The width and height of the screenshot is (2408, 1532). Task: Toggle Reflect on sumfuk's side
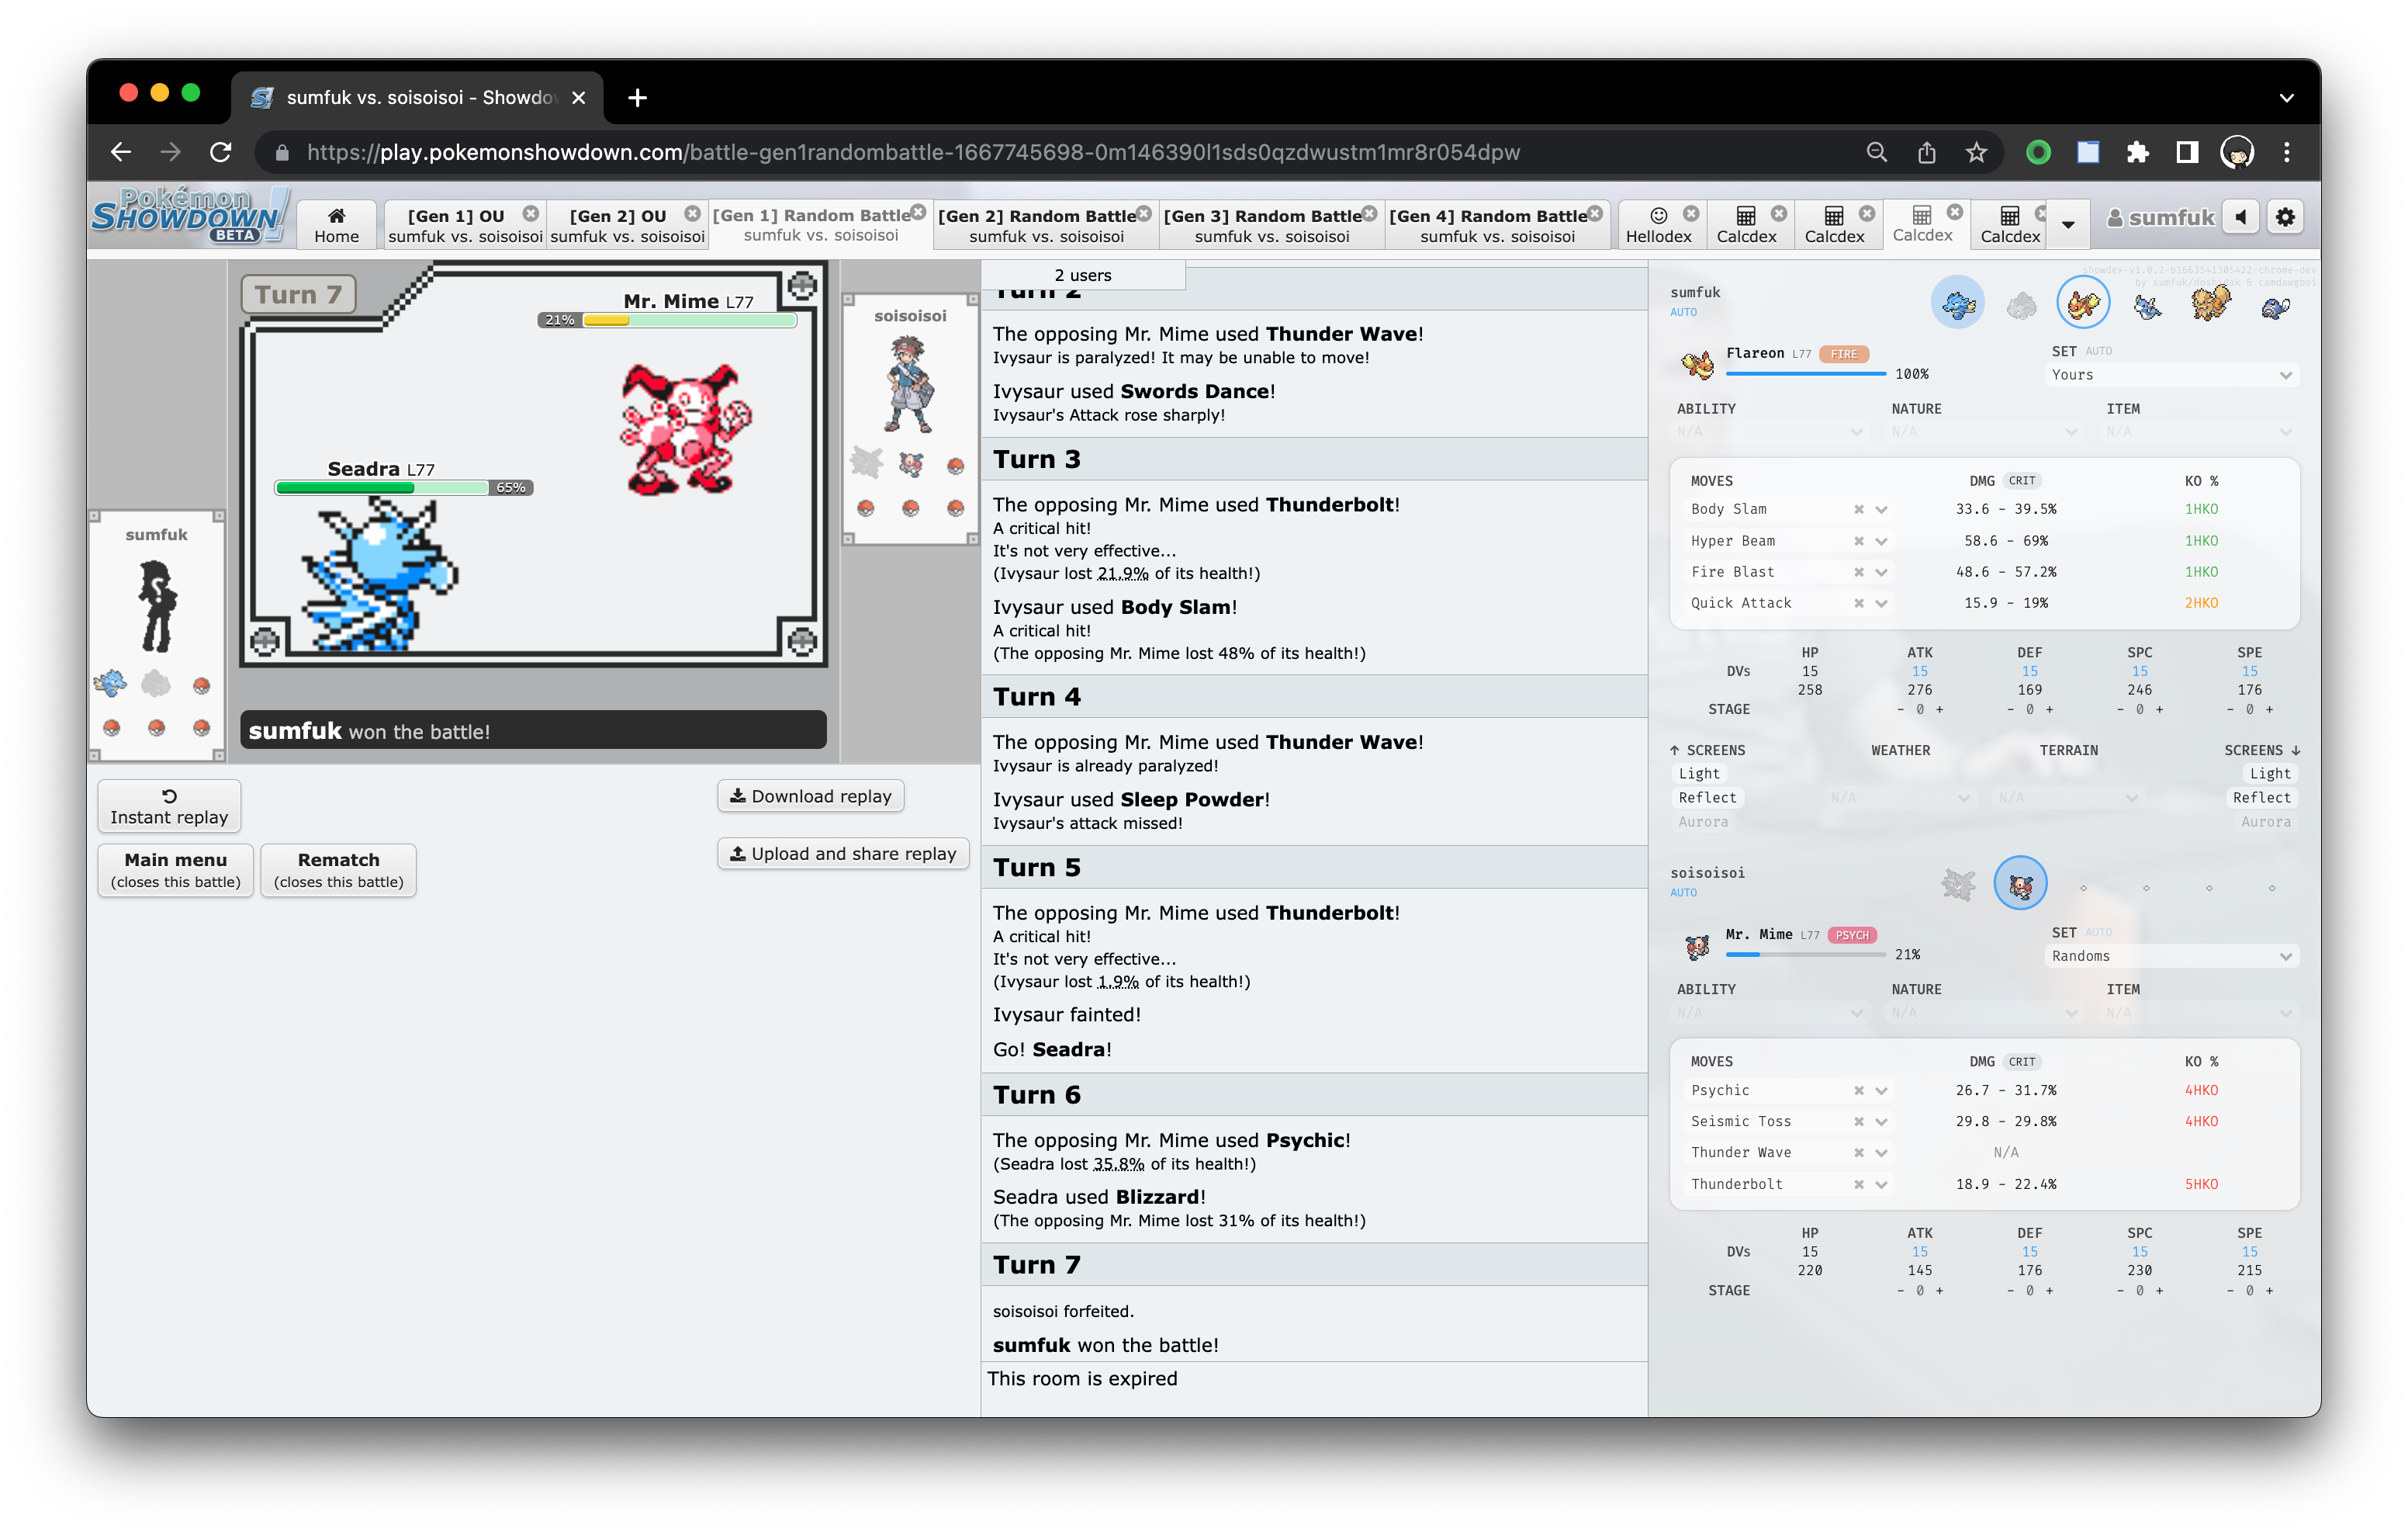point(1707,798)
